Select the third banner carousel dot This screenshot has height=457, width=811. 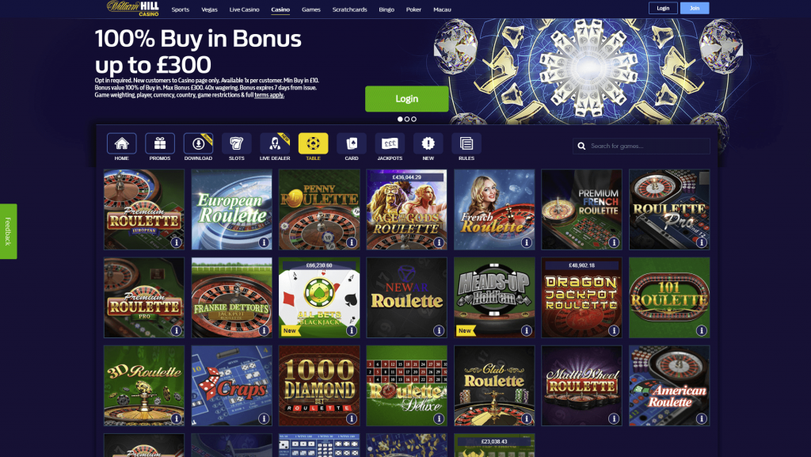coord(413,119)
